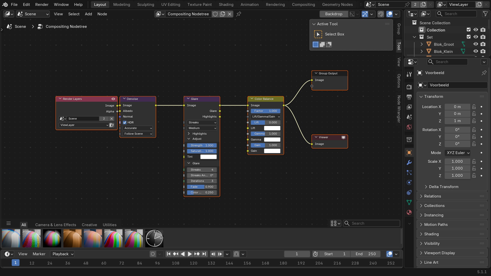Open Glare type Streaks dropdown
491x276 pixels.
click(x=202, y=122)
